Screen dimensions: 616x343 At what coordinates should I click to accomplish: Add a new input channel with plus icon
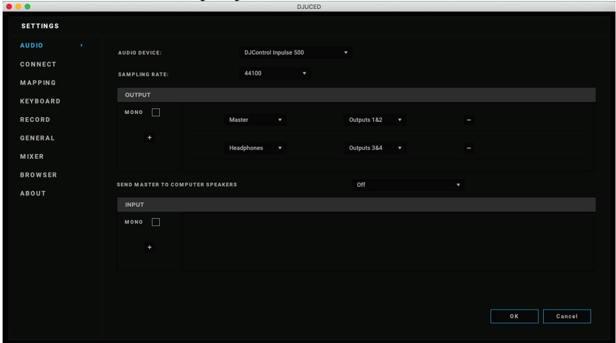coord(149,247)
